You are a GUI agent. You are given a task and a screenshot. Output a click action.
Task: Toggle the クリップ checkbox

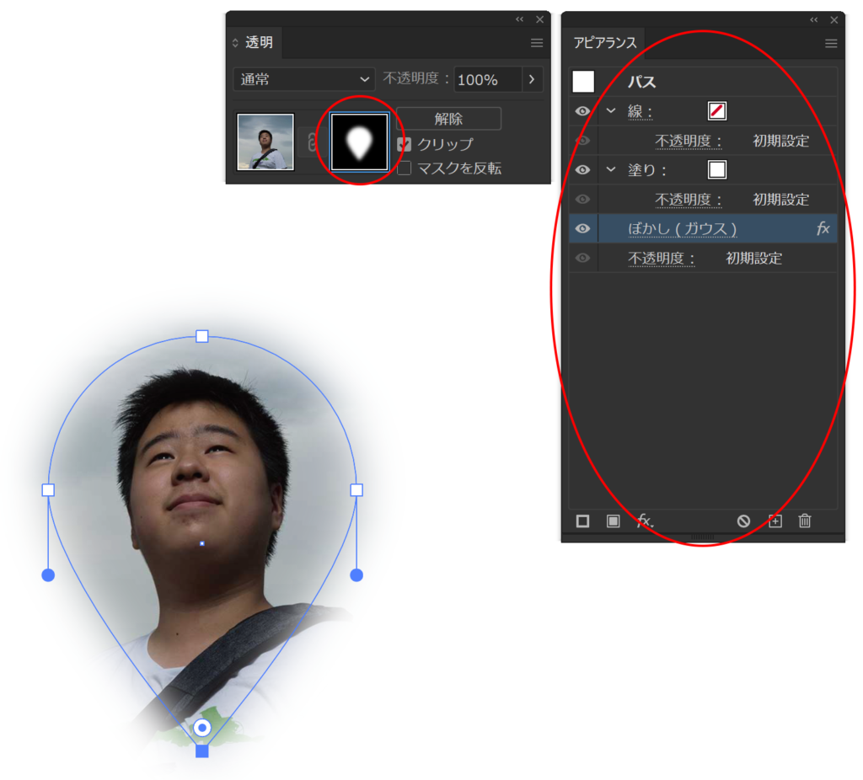405,145
